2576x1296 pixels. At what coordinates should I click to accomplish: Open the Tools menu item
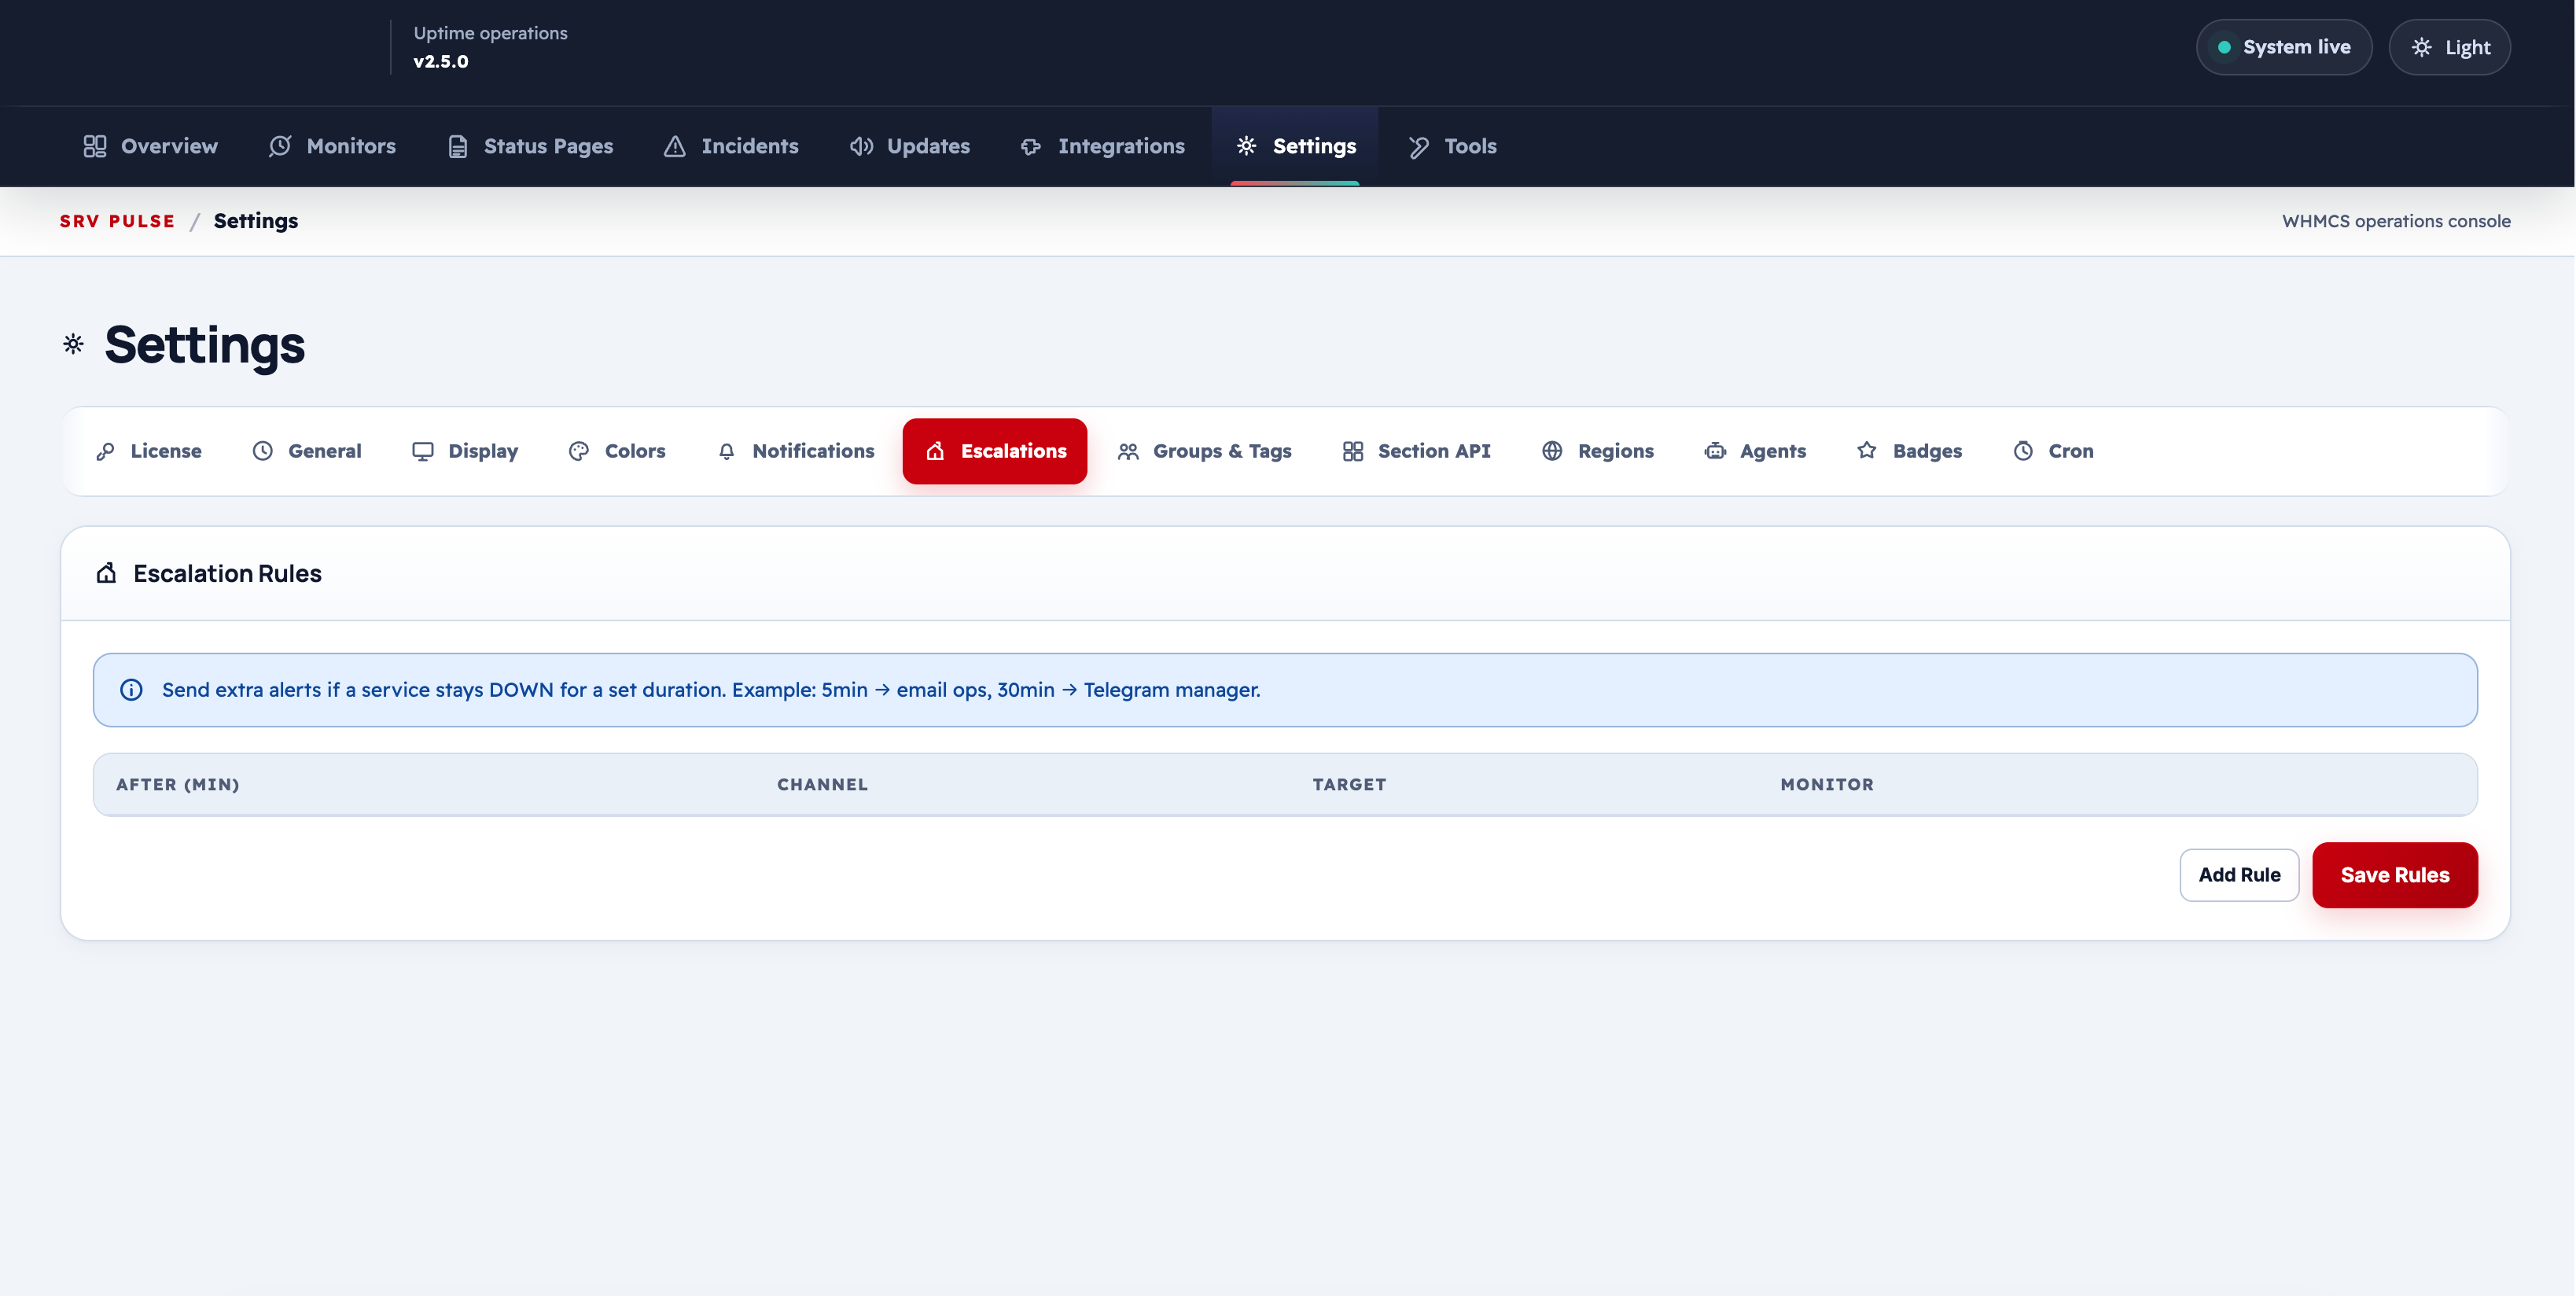click(1452, 146)
